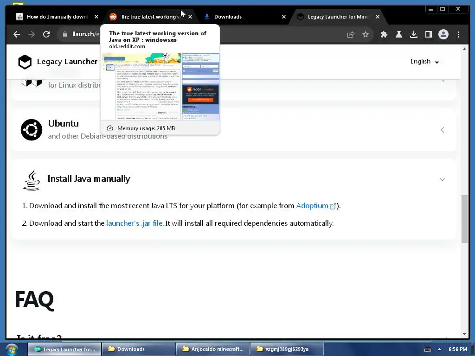
Task: Open the Extensions puzzle icon
Action: (x=384, y=34)
